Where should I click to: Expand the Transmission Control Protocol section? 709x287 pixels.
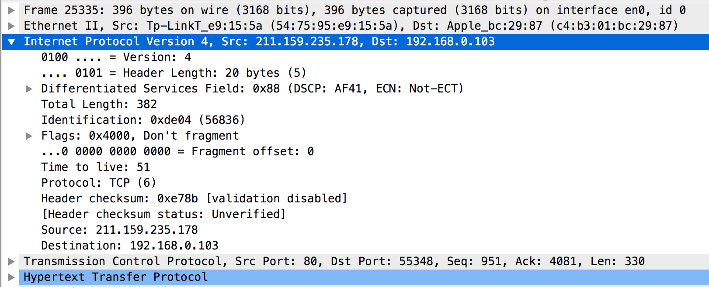coord(11,261)
